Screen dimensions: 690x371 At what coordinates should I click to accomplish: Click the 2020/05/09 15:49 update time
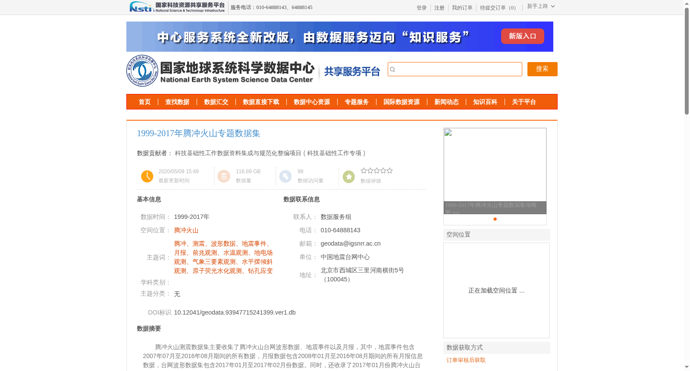pyautogui.click(x=179, y=171)
